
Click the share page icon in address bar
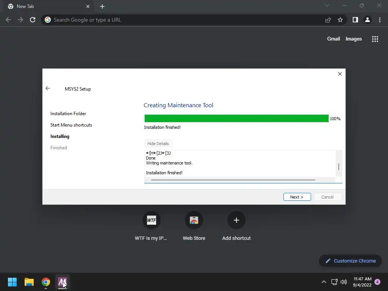click(x=328, y=20)
